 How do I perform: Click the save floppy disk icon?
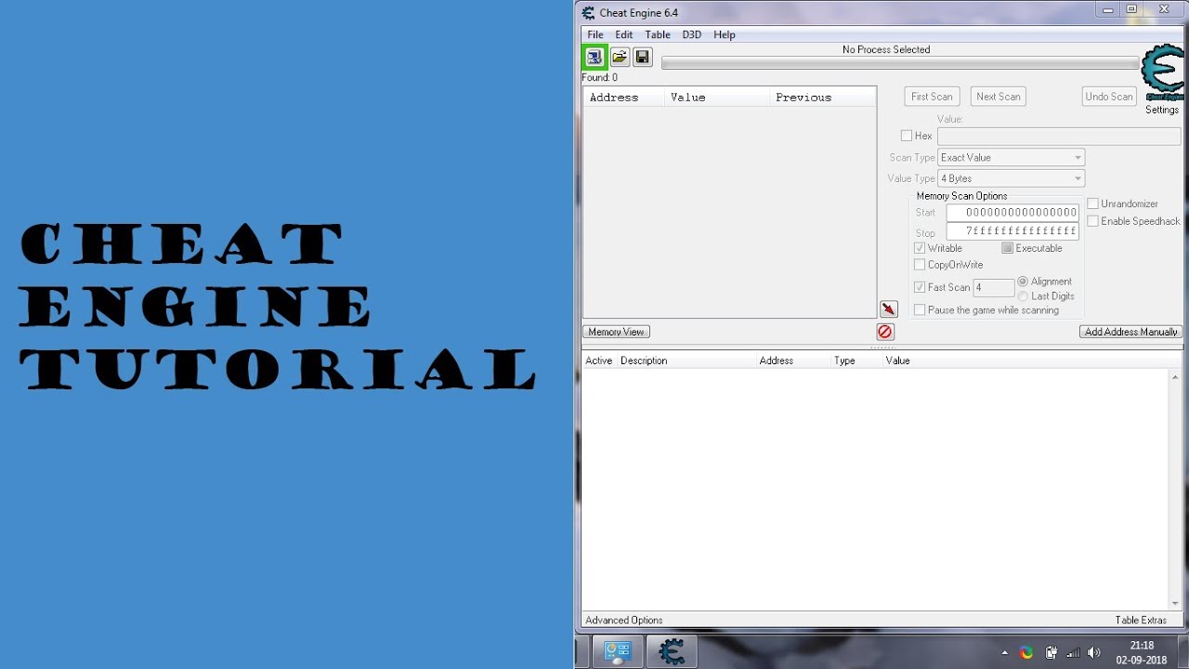pos(642,57)
